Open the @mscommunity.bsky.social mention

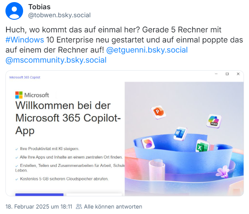(56, 60)
